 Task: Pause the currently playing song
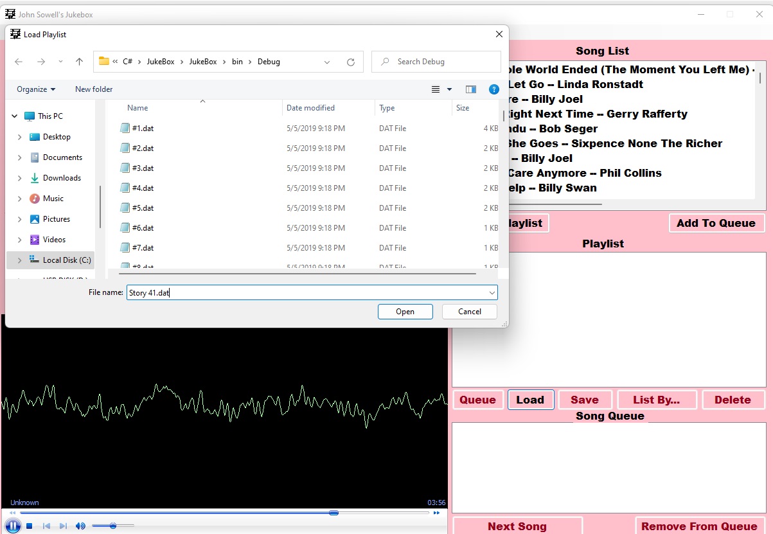[12, 526]
